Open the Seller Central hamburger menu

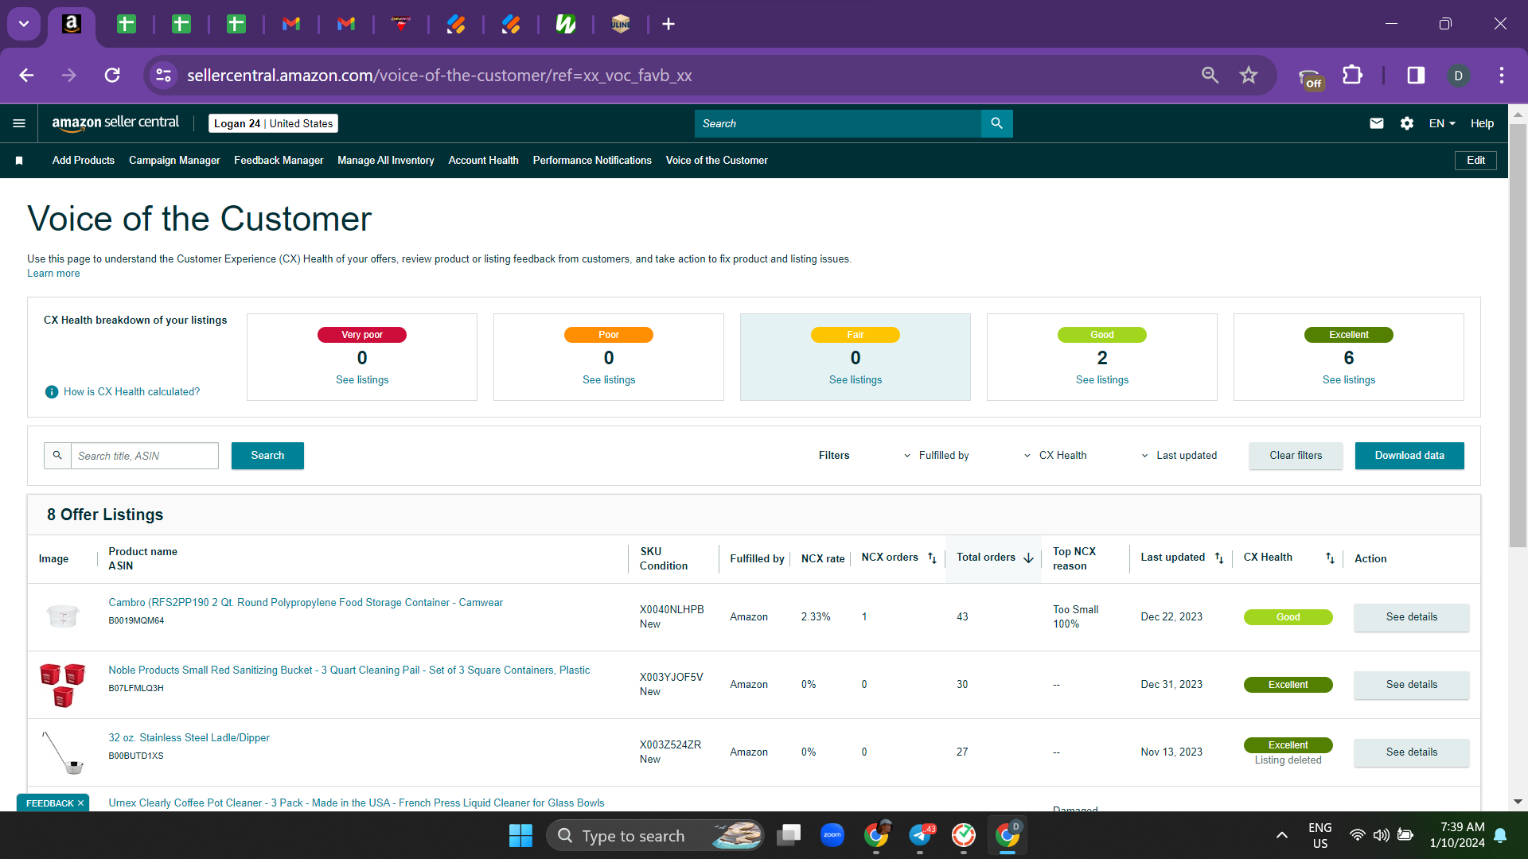coord(19,123)
